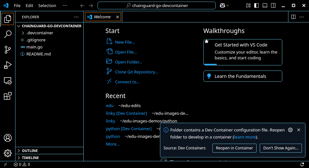This screenshot has height=168, width=309.
Task: Open the Run and Debug view
Action: [8, 65]
